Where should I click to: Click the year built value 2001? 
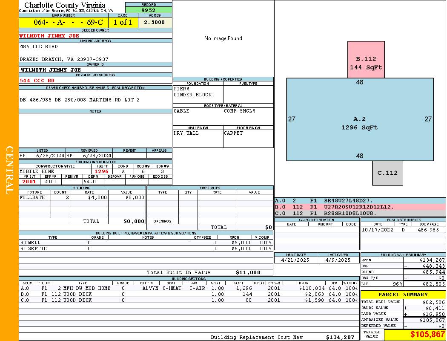point(29,182)
